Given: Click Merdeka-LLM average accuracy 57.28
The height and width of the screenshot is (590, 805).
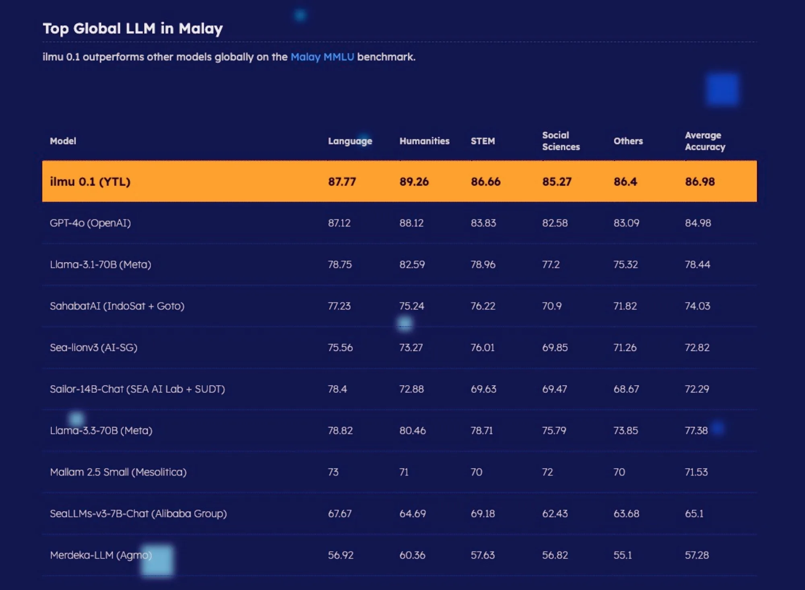Looking at the screenshot, I should tap(697, 555).
